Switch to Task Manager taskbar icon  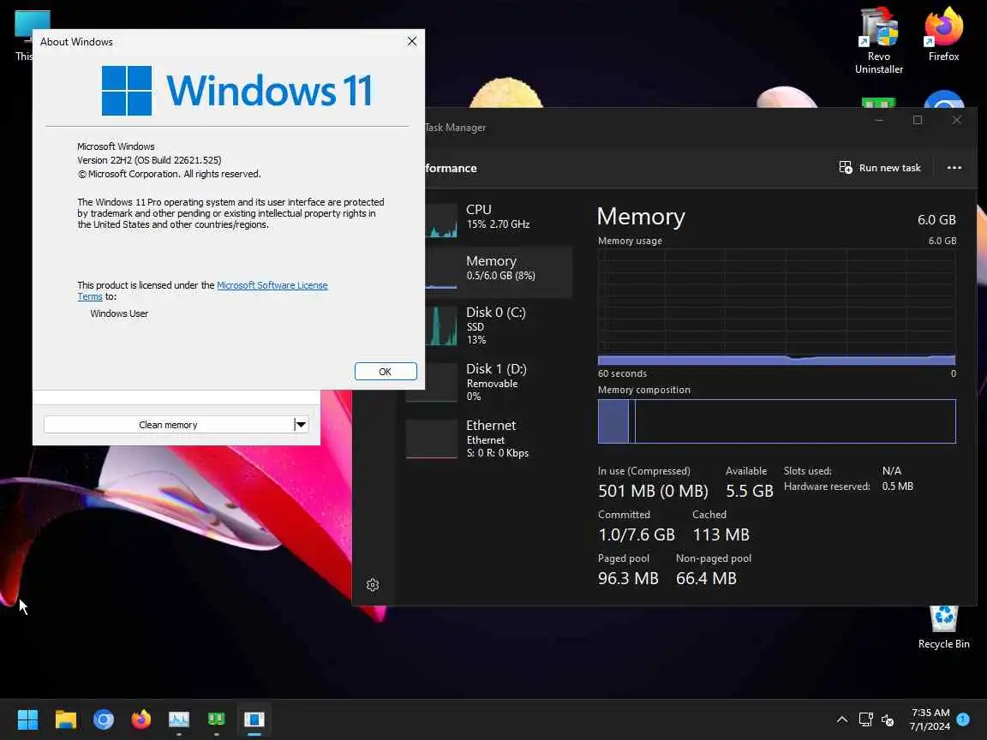point(179,719)
